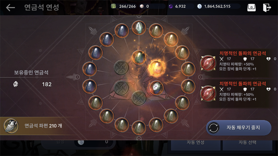
Task: Select the bottom-most olive stone in ring
Action: coord(139,128)
